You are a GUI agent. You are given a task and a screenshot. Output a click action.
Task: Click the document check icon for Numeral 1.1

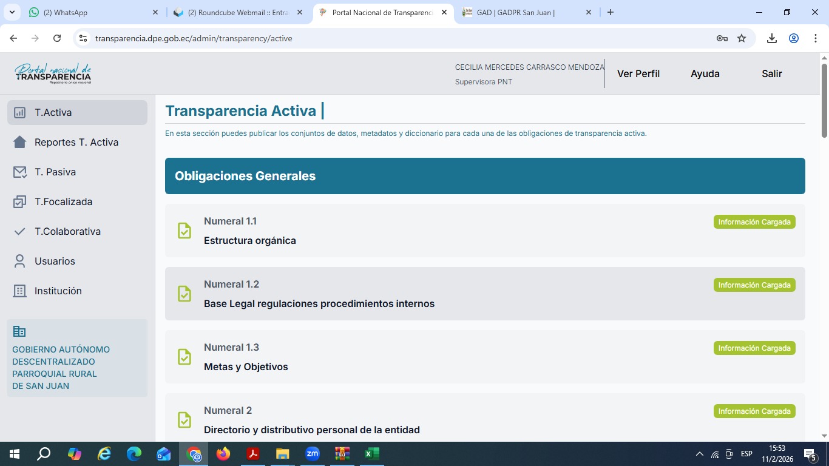(184, 231)
